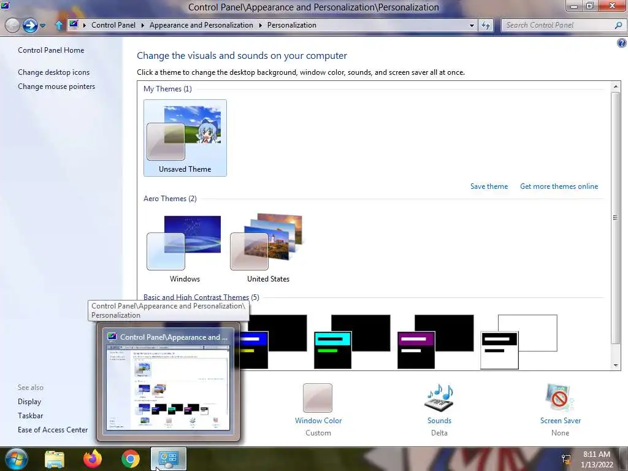Image resolution: width=628 pixels, height=471 pixels.
Task: Open the Screen Saver icon
Action: coord(560,398)
